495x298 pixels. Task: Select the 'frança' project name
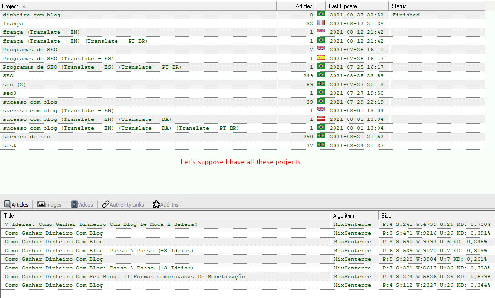pyautogui.click(x=13, y=24)
